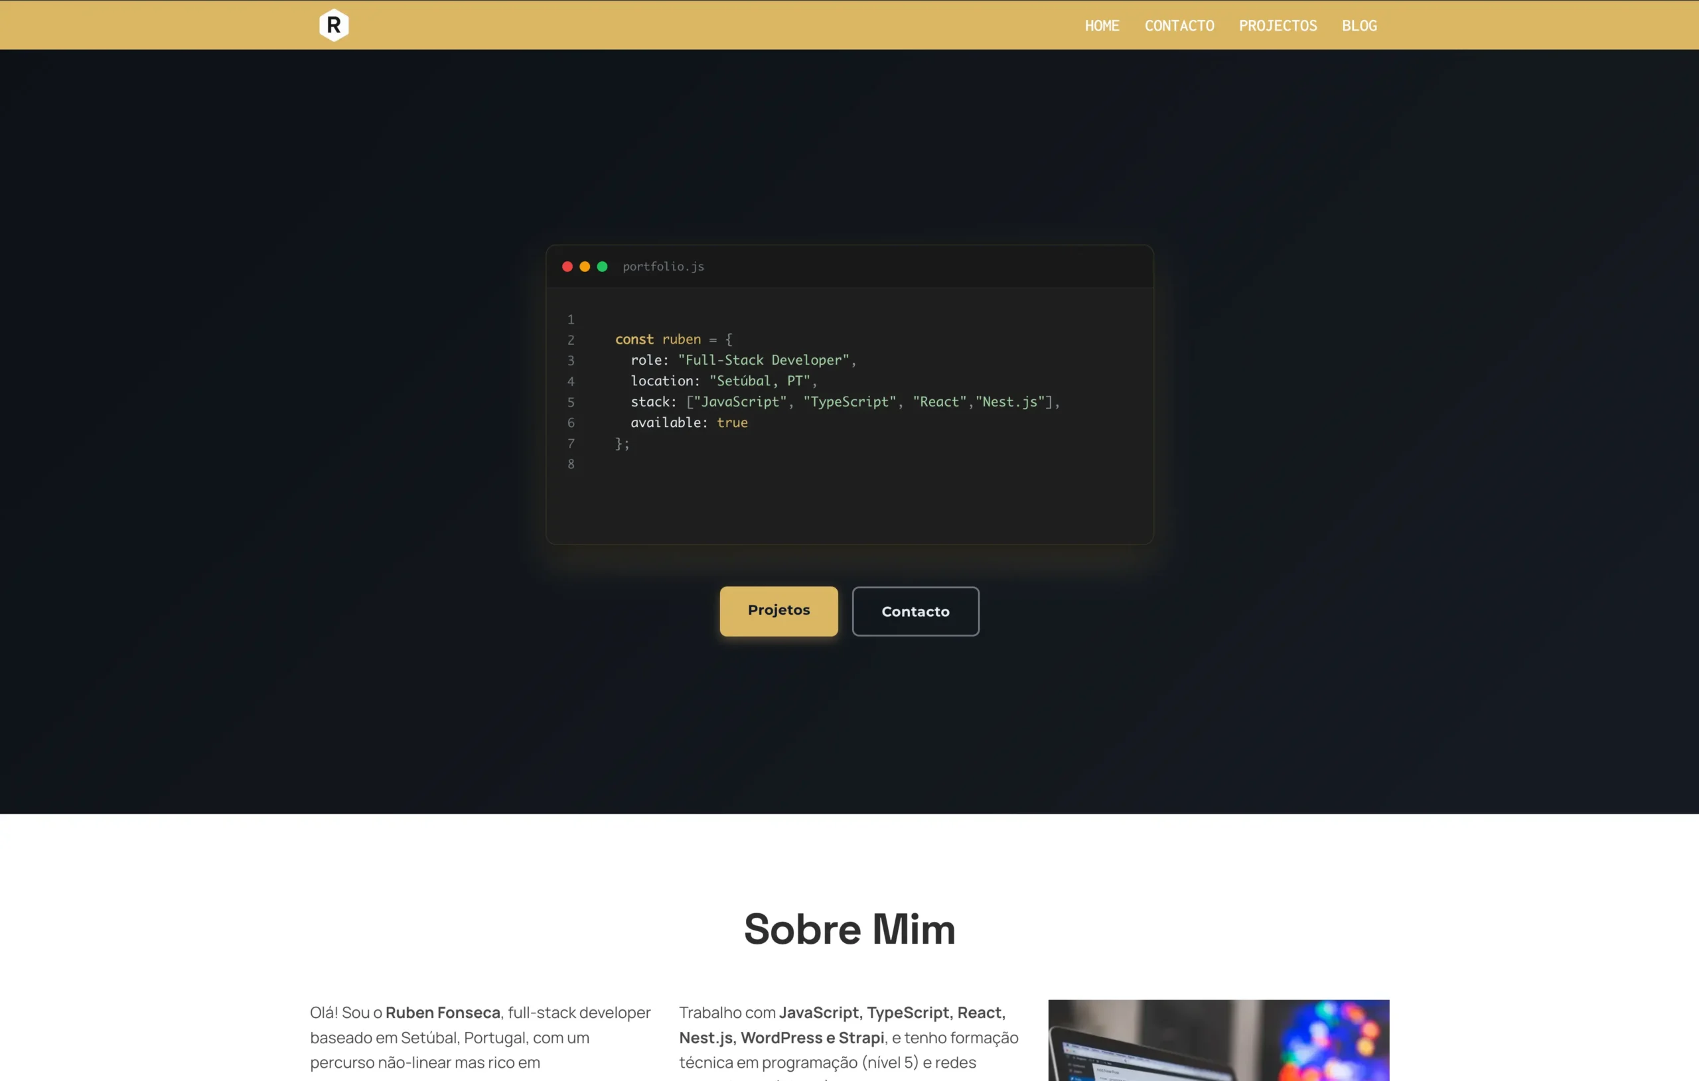Open the BLOG section from the navbar
The width and height of the screenshot is (1699, 1081).
tap(1360, 25)
